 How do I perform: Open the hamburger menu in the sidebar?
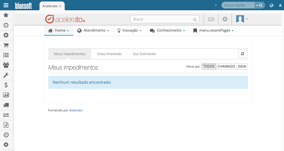tap(6, 5)
